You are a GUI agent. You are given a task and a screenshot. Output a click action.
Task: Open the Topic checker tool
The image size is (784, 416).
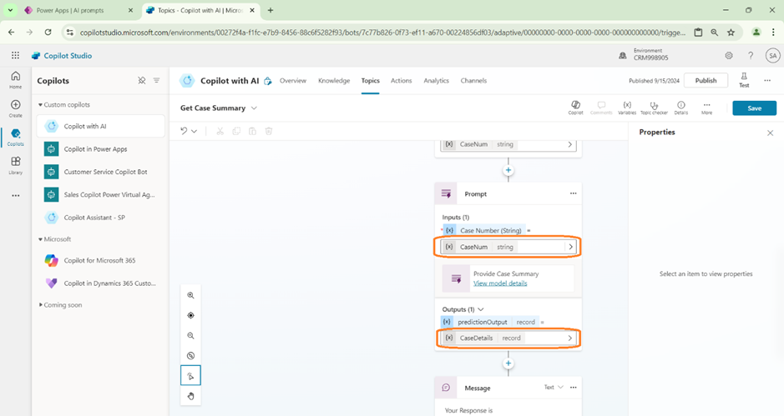point(654,107)
